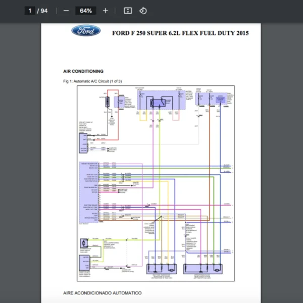This screenshot has height=303, width=303.
Task: Click the 64% zoom level field
Action: click(85, 11)
